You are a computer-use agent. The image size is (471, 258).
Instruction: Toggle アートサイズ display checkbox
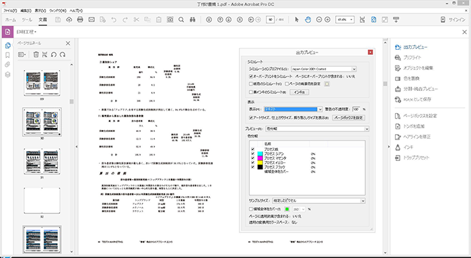(251, 118)
